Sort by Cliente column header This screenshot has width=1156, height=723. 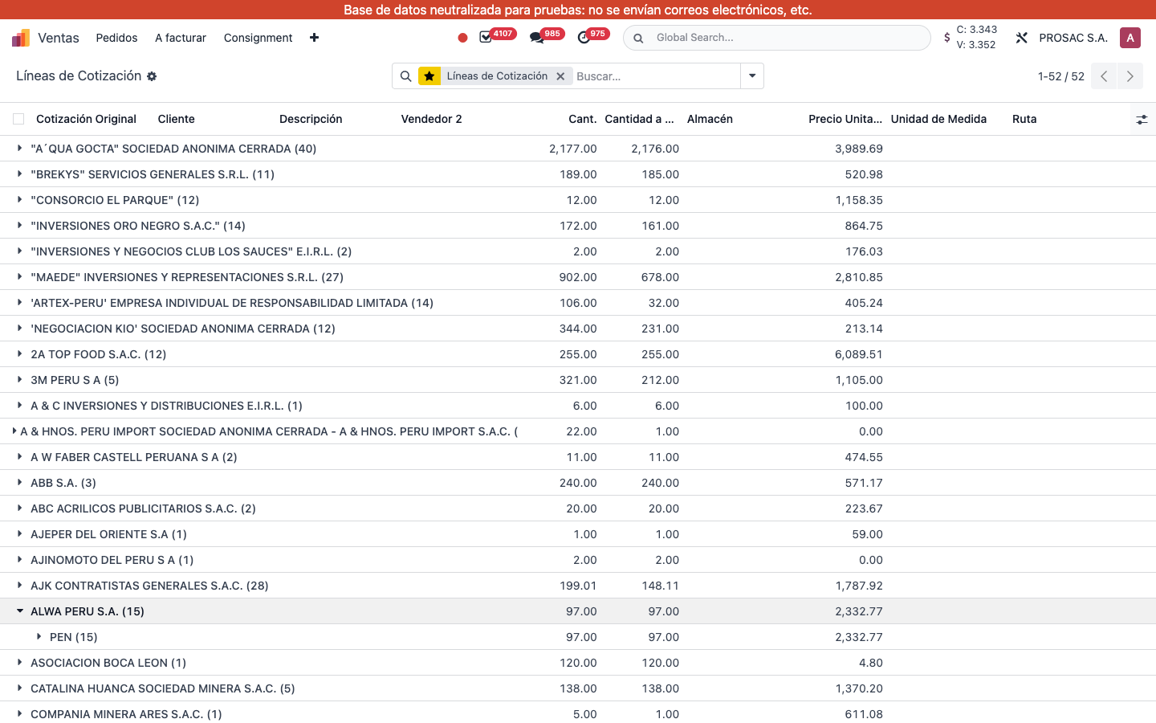point(177,119)
